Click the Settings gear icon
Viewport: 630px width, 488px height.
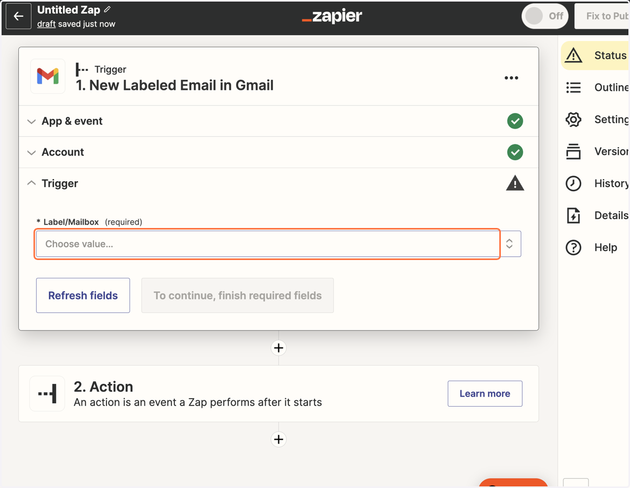pos(573,119)
